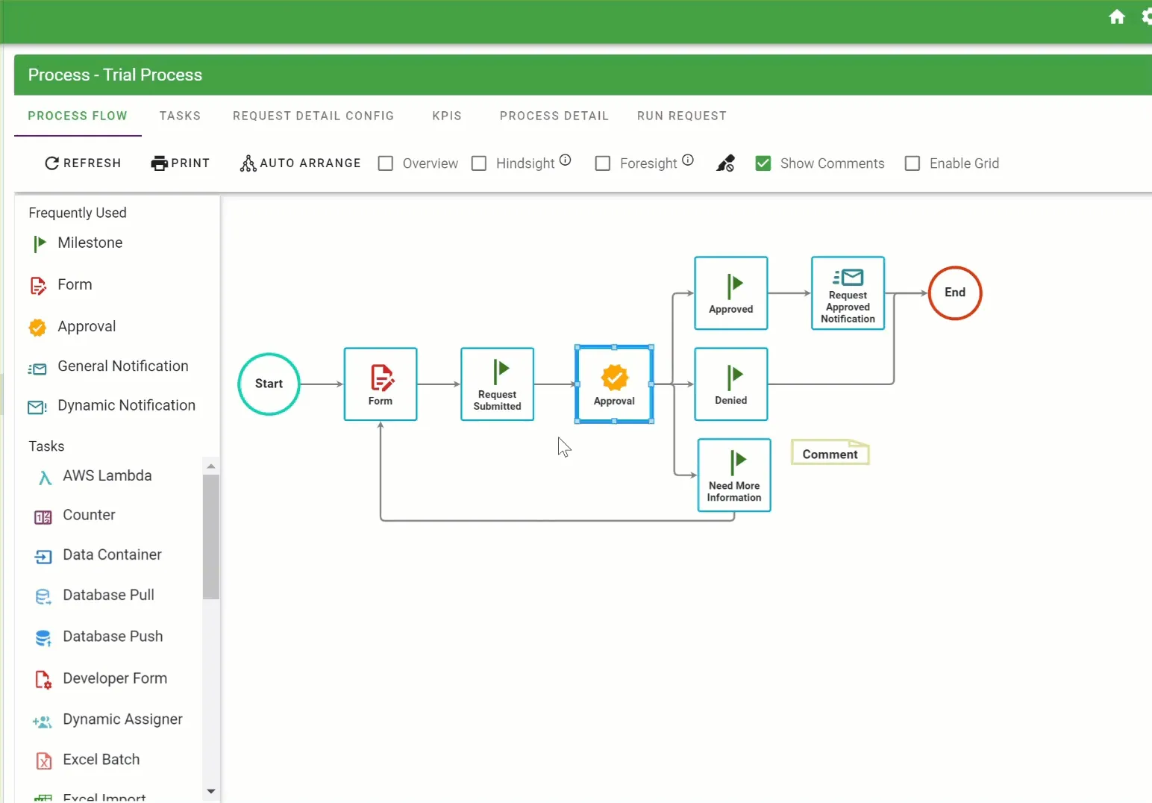The width and height of the screenshot is (1152, 803).
Task: Turn on Enable Grid checkbox
Action: click(912, 163)
